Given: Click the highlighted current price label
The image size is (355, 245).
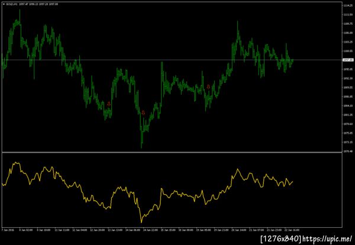Looking at the screenshot, I should (x=348, y=60).
